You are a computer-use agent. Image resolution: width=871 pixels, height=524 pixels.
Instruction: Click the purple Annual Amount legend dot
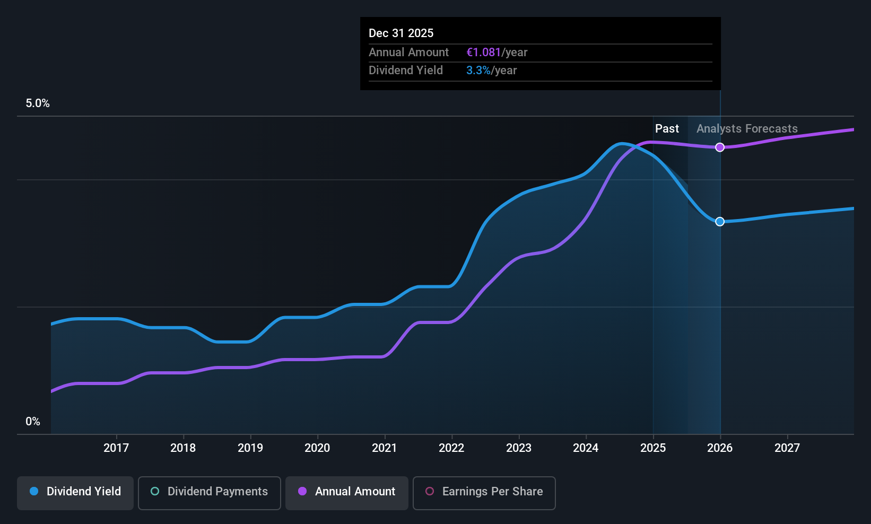[x=302, y=491]
